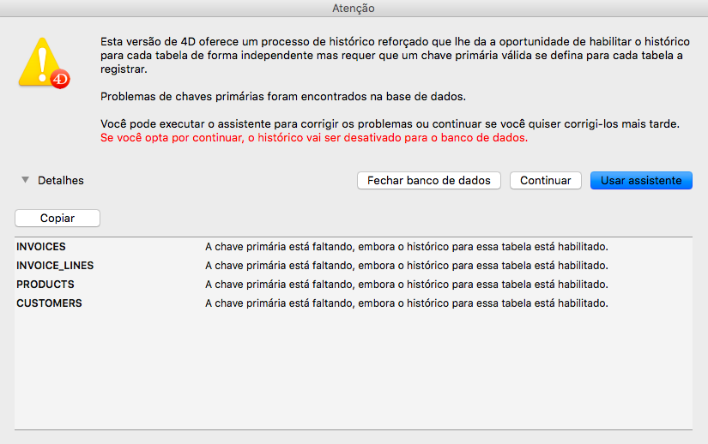Choose Continuar to proceed without fixing
The image size is (708, 444).
click(x=546, y=180)
